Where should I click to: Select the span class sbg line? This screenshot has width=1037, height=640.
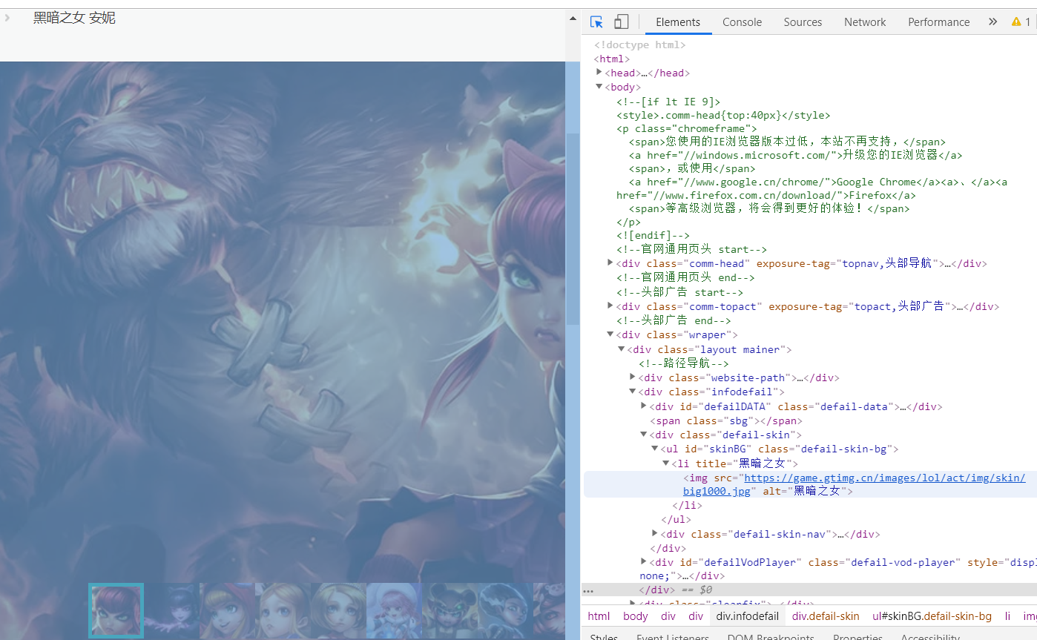tap(726, 420)
